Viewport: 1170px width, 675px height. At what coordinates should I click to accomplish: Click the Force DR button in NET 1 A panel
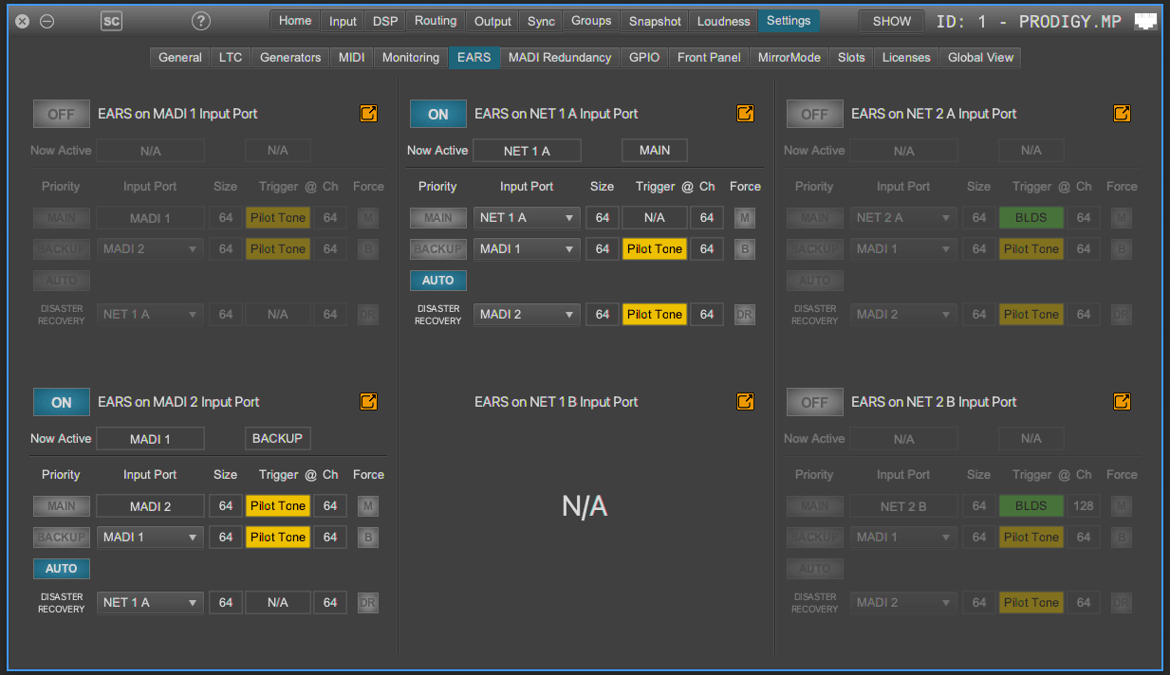[x=745, y=315]
